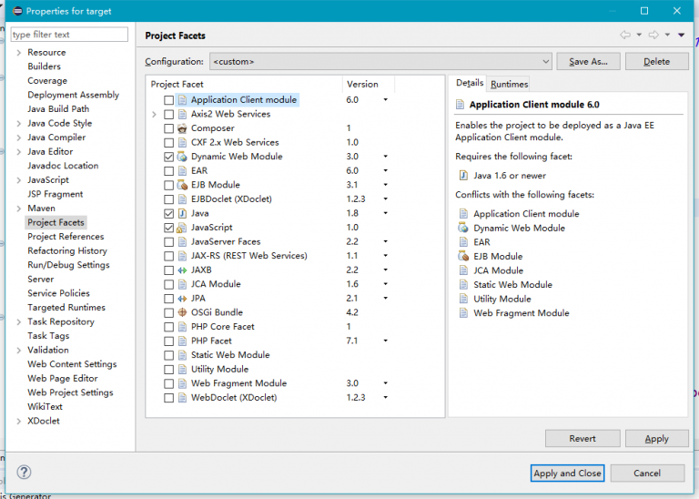This screenshot has width=699, height=499.
Task: Click the JAXB facet icon
Action: coord(182,270)
